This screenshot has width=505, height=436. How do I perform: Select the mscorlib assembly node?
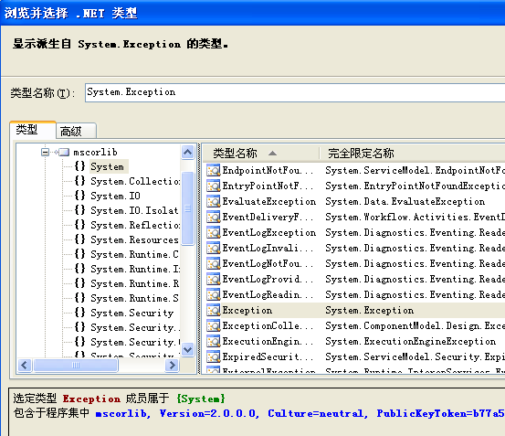point(95,152)
